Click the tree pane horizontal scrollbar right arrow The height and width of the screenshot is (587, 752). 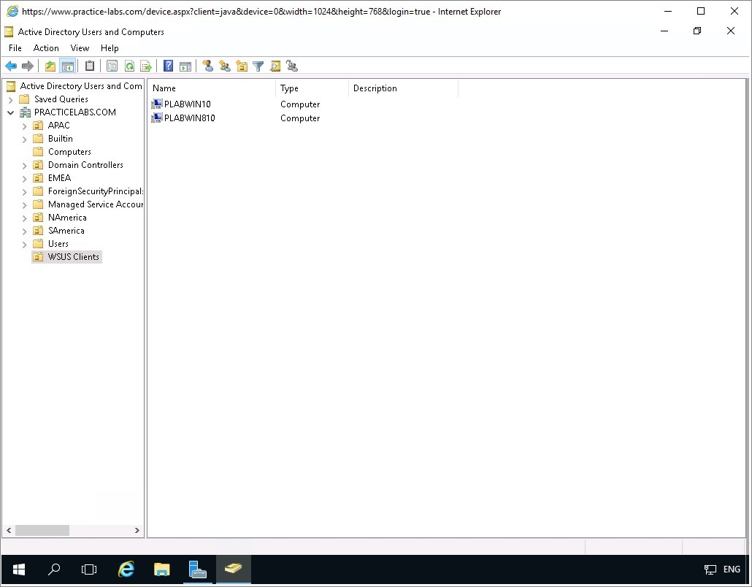137,531
